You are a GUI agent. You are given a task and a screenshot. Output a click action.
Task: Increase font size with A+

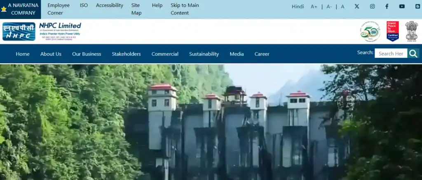(314, 6)
